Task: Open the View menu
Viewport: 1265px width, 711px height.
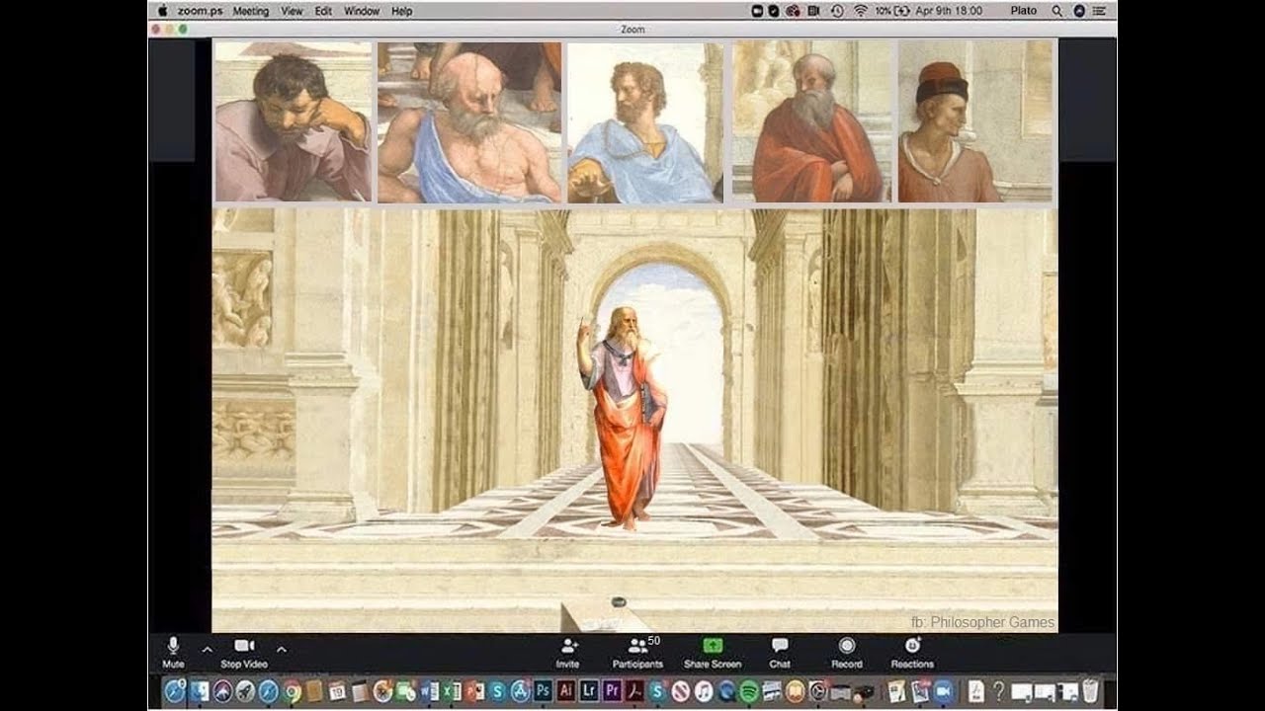Action: pyautogui.click(x=292, y=11)
